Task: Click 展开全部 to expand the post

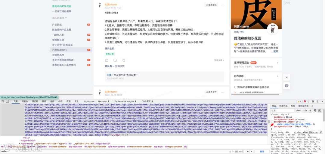Action: (x=110, y=49)
